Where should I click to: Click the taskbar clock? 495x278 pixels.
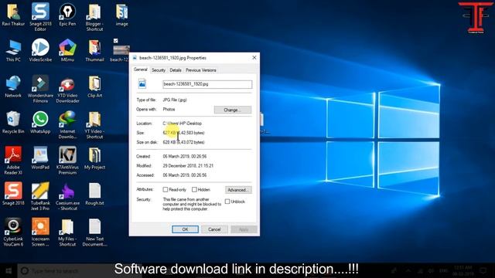click(463, 270)
